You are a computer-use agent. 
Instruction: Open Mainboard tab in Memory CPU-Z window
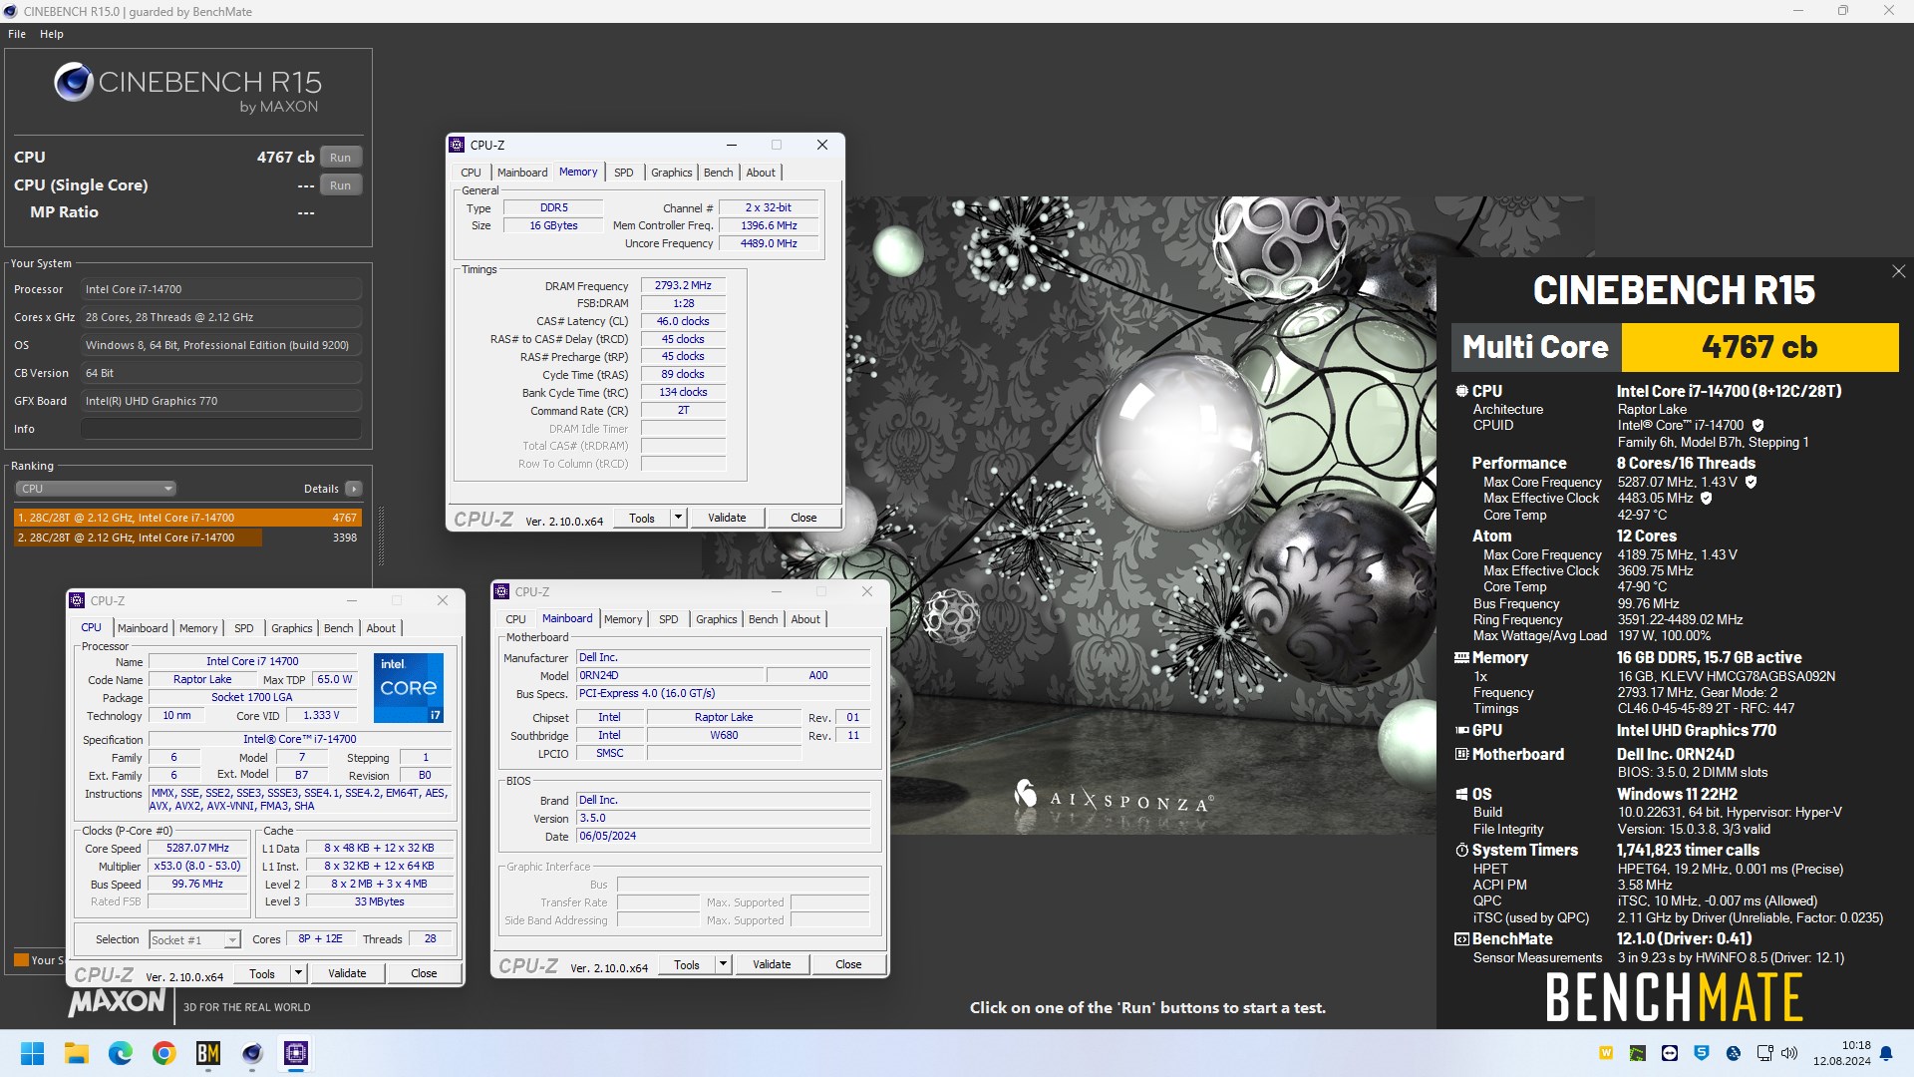(x=522, y=173)
